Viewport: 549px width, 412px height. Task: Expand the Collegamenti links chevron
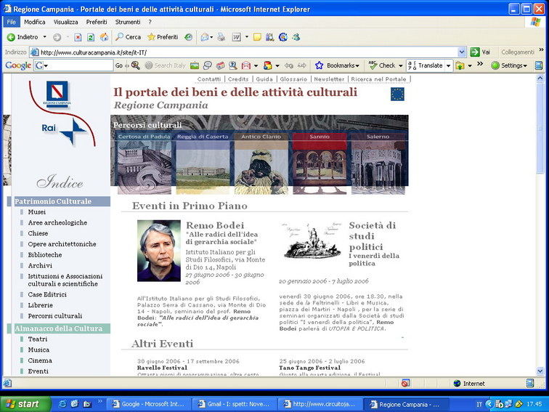point(541,50)
